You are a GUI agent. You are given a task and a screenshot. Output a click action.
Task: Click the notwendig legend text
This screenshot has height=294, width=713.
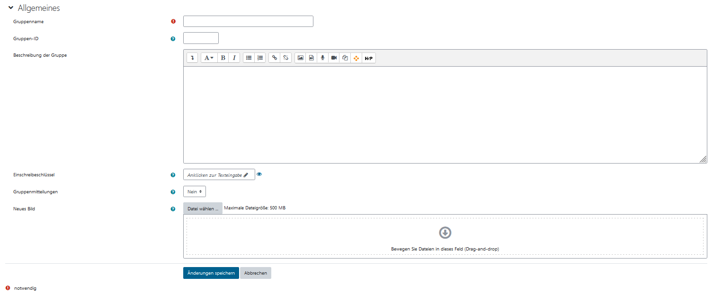pyautogui.click(x=26, y=288)
